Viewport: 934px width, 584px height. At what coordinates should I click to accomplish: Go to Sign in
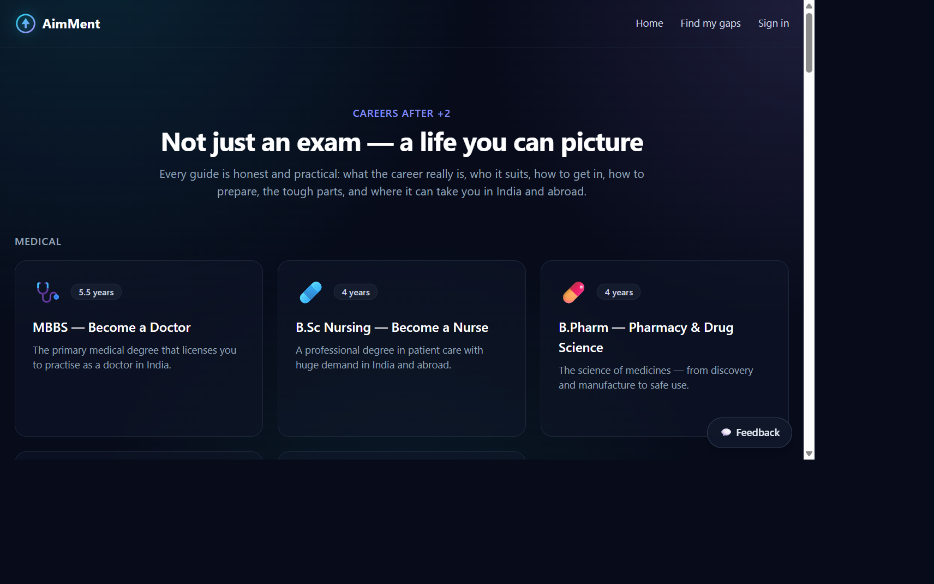click(774, 23)
